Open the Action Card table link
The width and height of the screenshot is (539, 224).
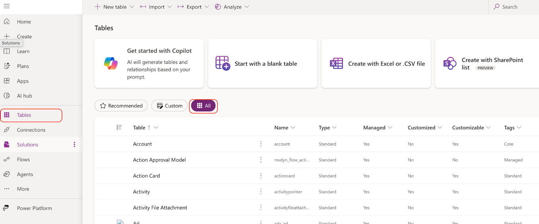tap(146, 176)
